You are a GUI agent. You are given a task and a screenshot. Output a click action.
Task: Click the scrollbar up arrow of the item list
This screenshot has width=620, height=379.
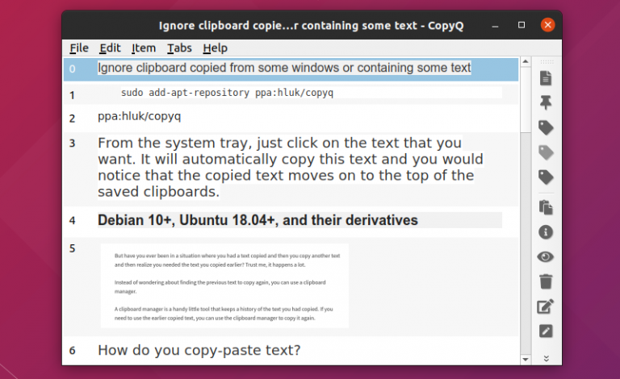[526, 61]
